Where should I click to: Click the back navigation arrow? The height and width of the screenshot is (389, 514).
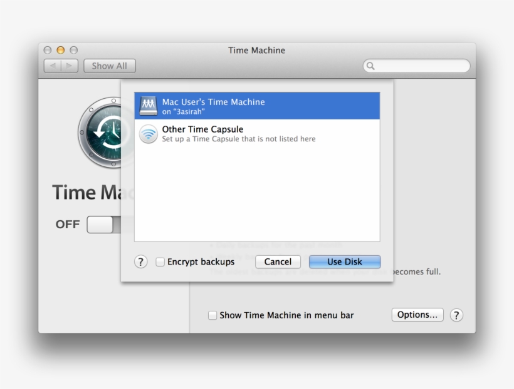click(53, 66)
